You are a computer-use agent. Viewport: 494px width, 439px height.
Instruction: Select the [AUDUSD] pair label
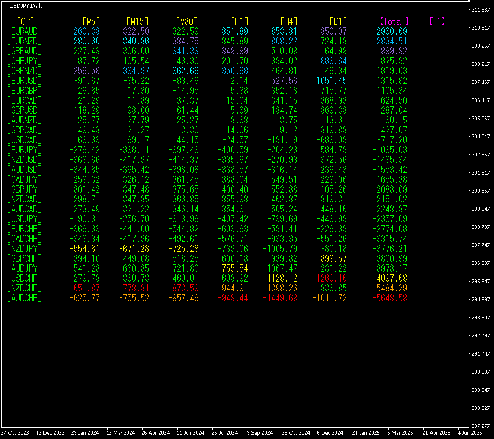25,170
